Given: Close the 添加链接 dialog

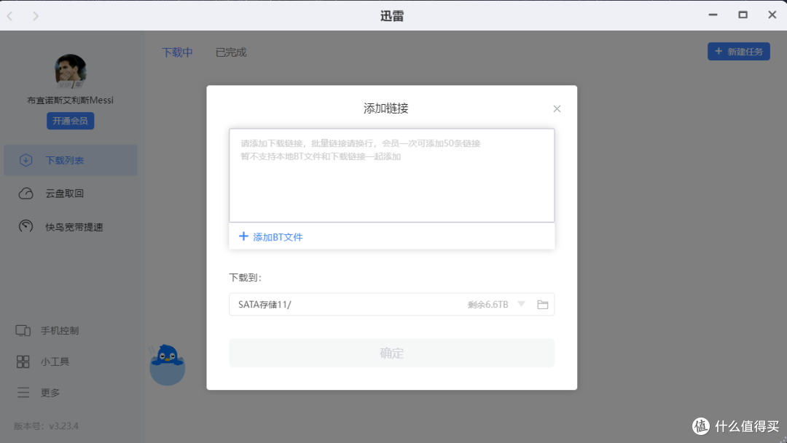Looking at the screenshot, I should point(557,108).
